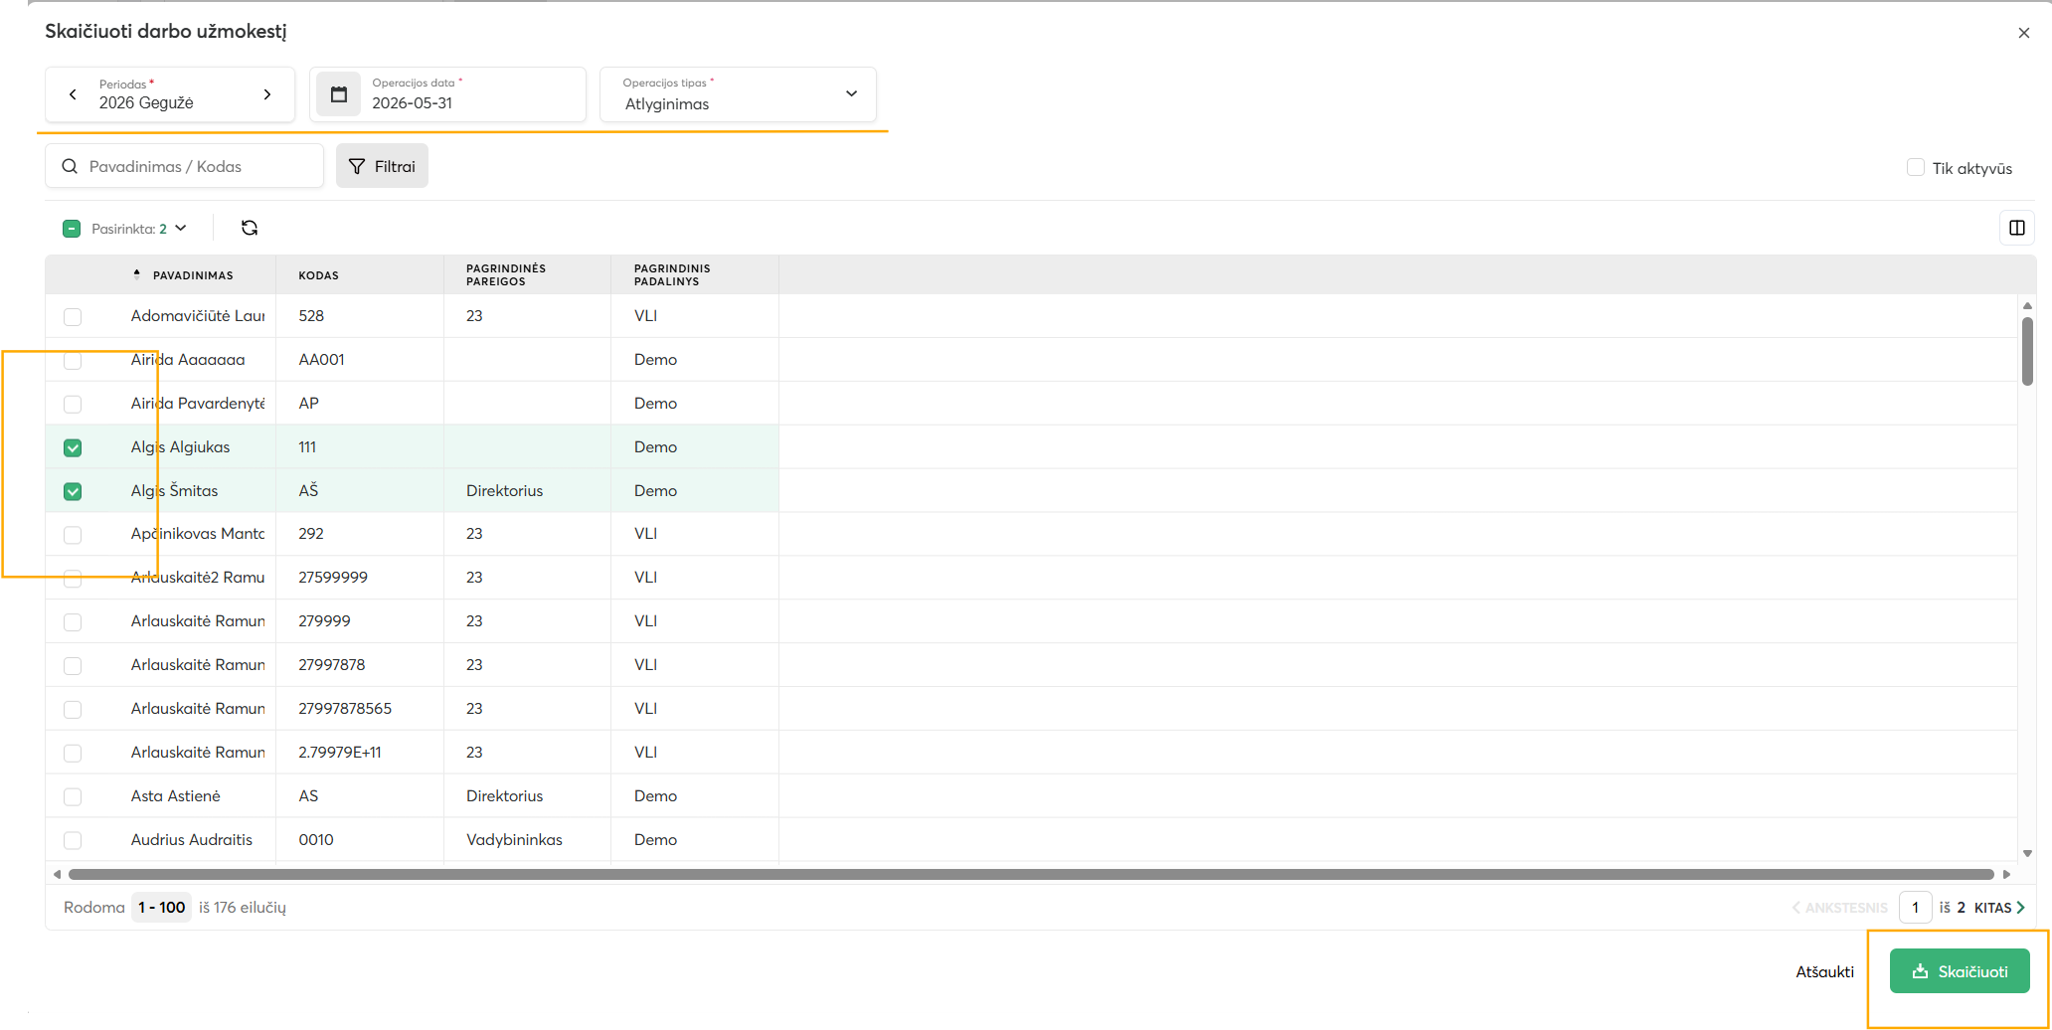Click the name Algis Algiukas

point(180,447)
